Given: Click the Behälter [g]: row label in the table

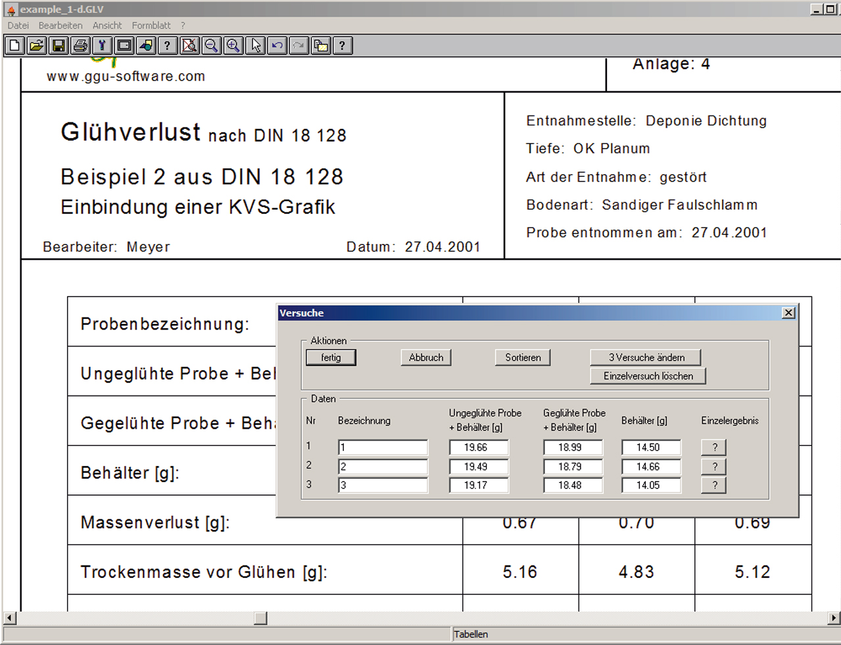Looking at the screenshot, I should click(x=130, y=473).
